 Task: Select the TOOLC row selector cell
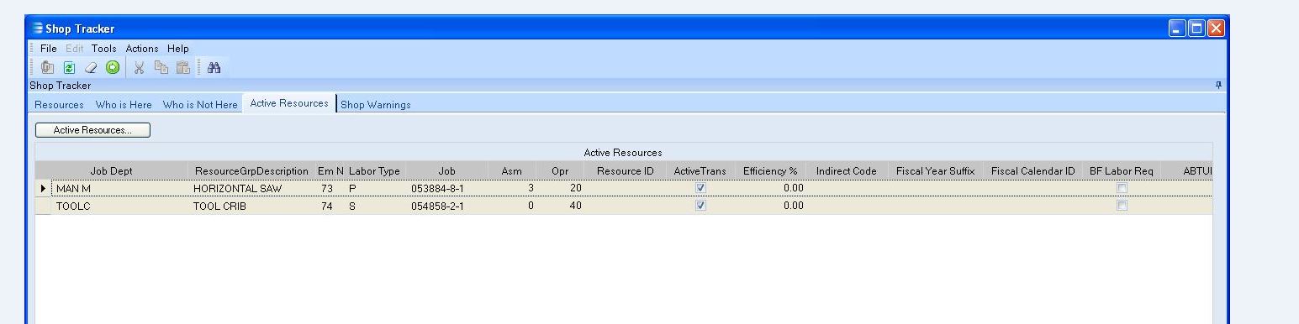(x=43, y=206)
